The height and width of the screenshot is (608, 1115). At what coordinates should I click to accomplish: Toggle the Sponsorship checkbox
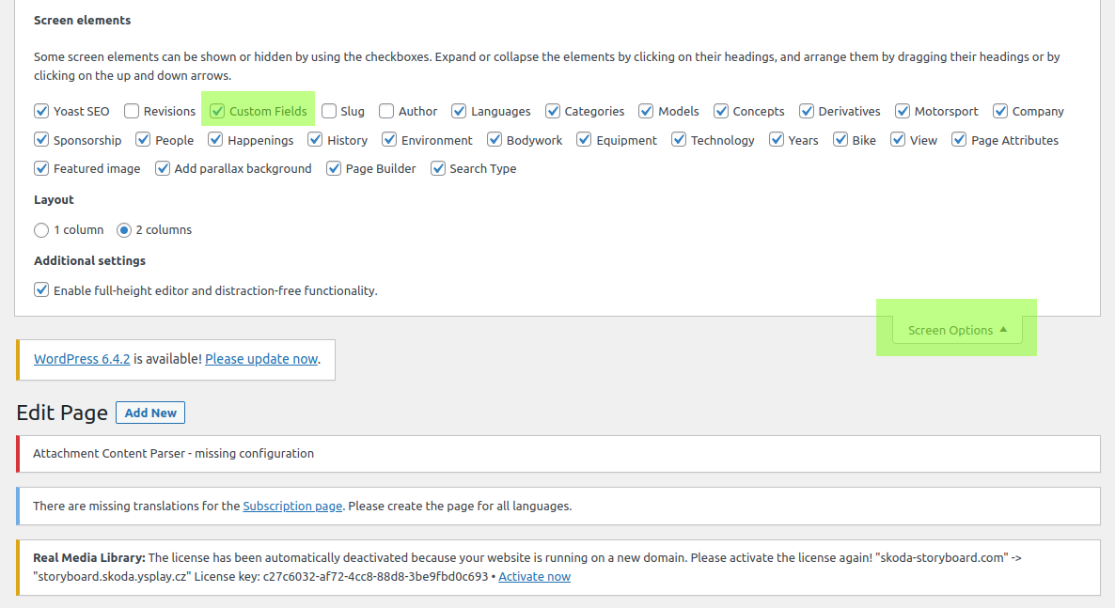[x=41, y=139]
